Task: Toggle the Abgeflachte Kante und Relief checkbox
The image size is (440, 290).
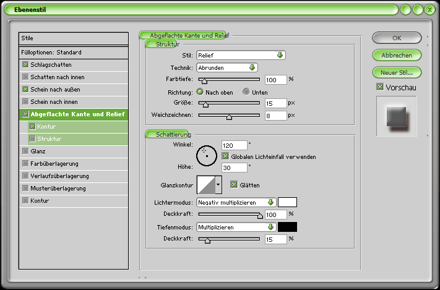Action: tap(25, 114)
